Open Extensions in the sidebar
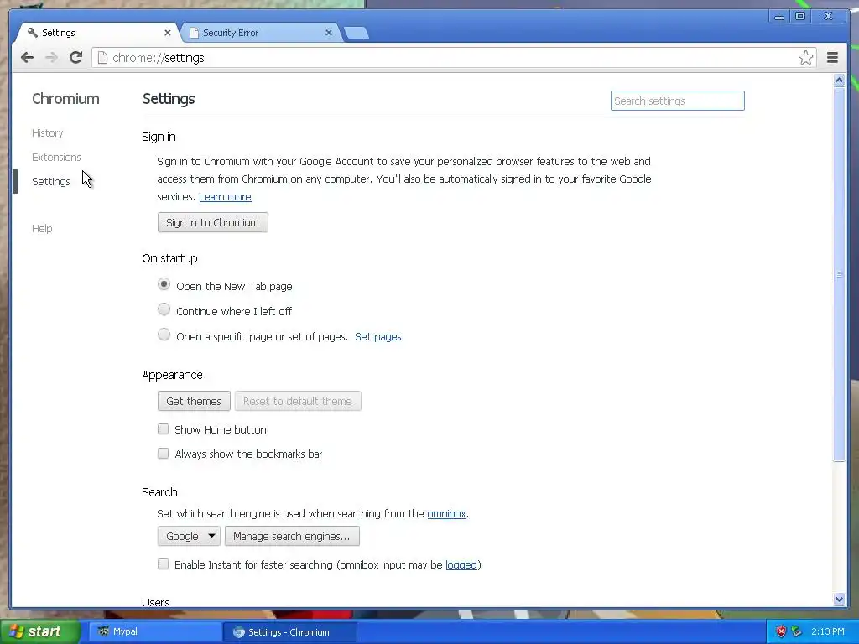This screenshot has height=644, width=859. (x=56, y=157)
